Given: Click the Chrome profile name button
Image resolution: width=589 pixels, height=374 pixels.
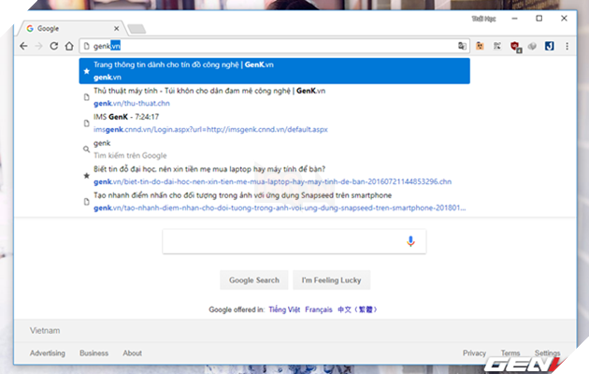Looking at the screenshot, I should click(484, 19).
